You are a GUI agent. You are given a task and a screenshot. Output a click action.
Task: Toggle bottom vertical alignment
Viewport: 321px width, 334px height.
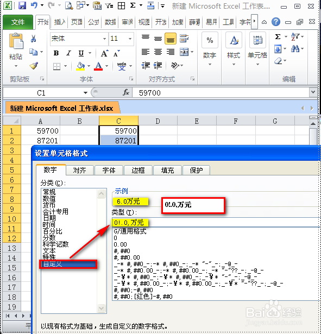[x=171, y=39]
